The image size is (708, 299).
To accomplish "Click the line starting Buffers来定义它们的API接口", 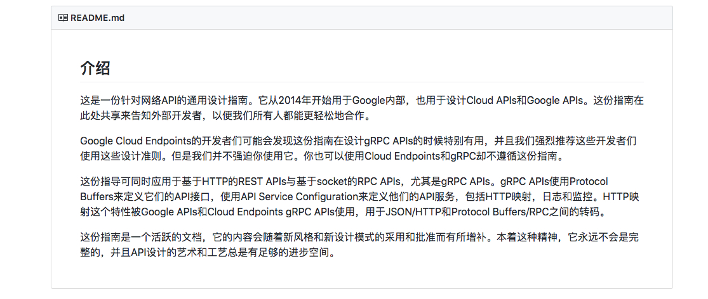I will pyautogui.click(x=359, y=197).
